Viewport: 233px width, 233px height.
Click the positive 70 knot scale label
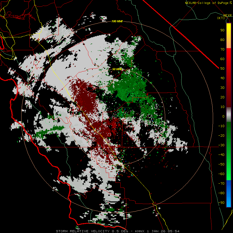[x=222, y=49]
